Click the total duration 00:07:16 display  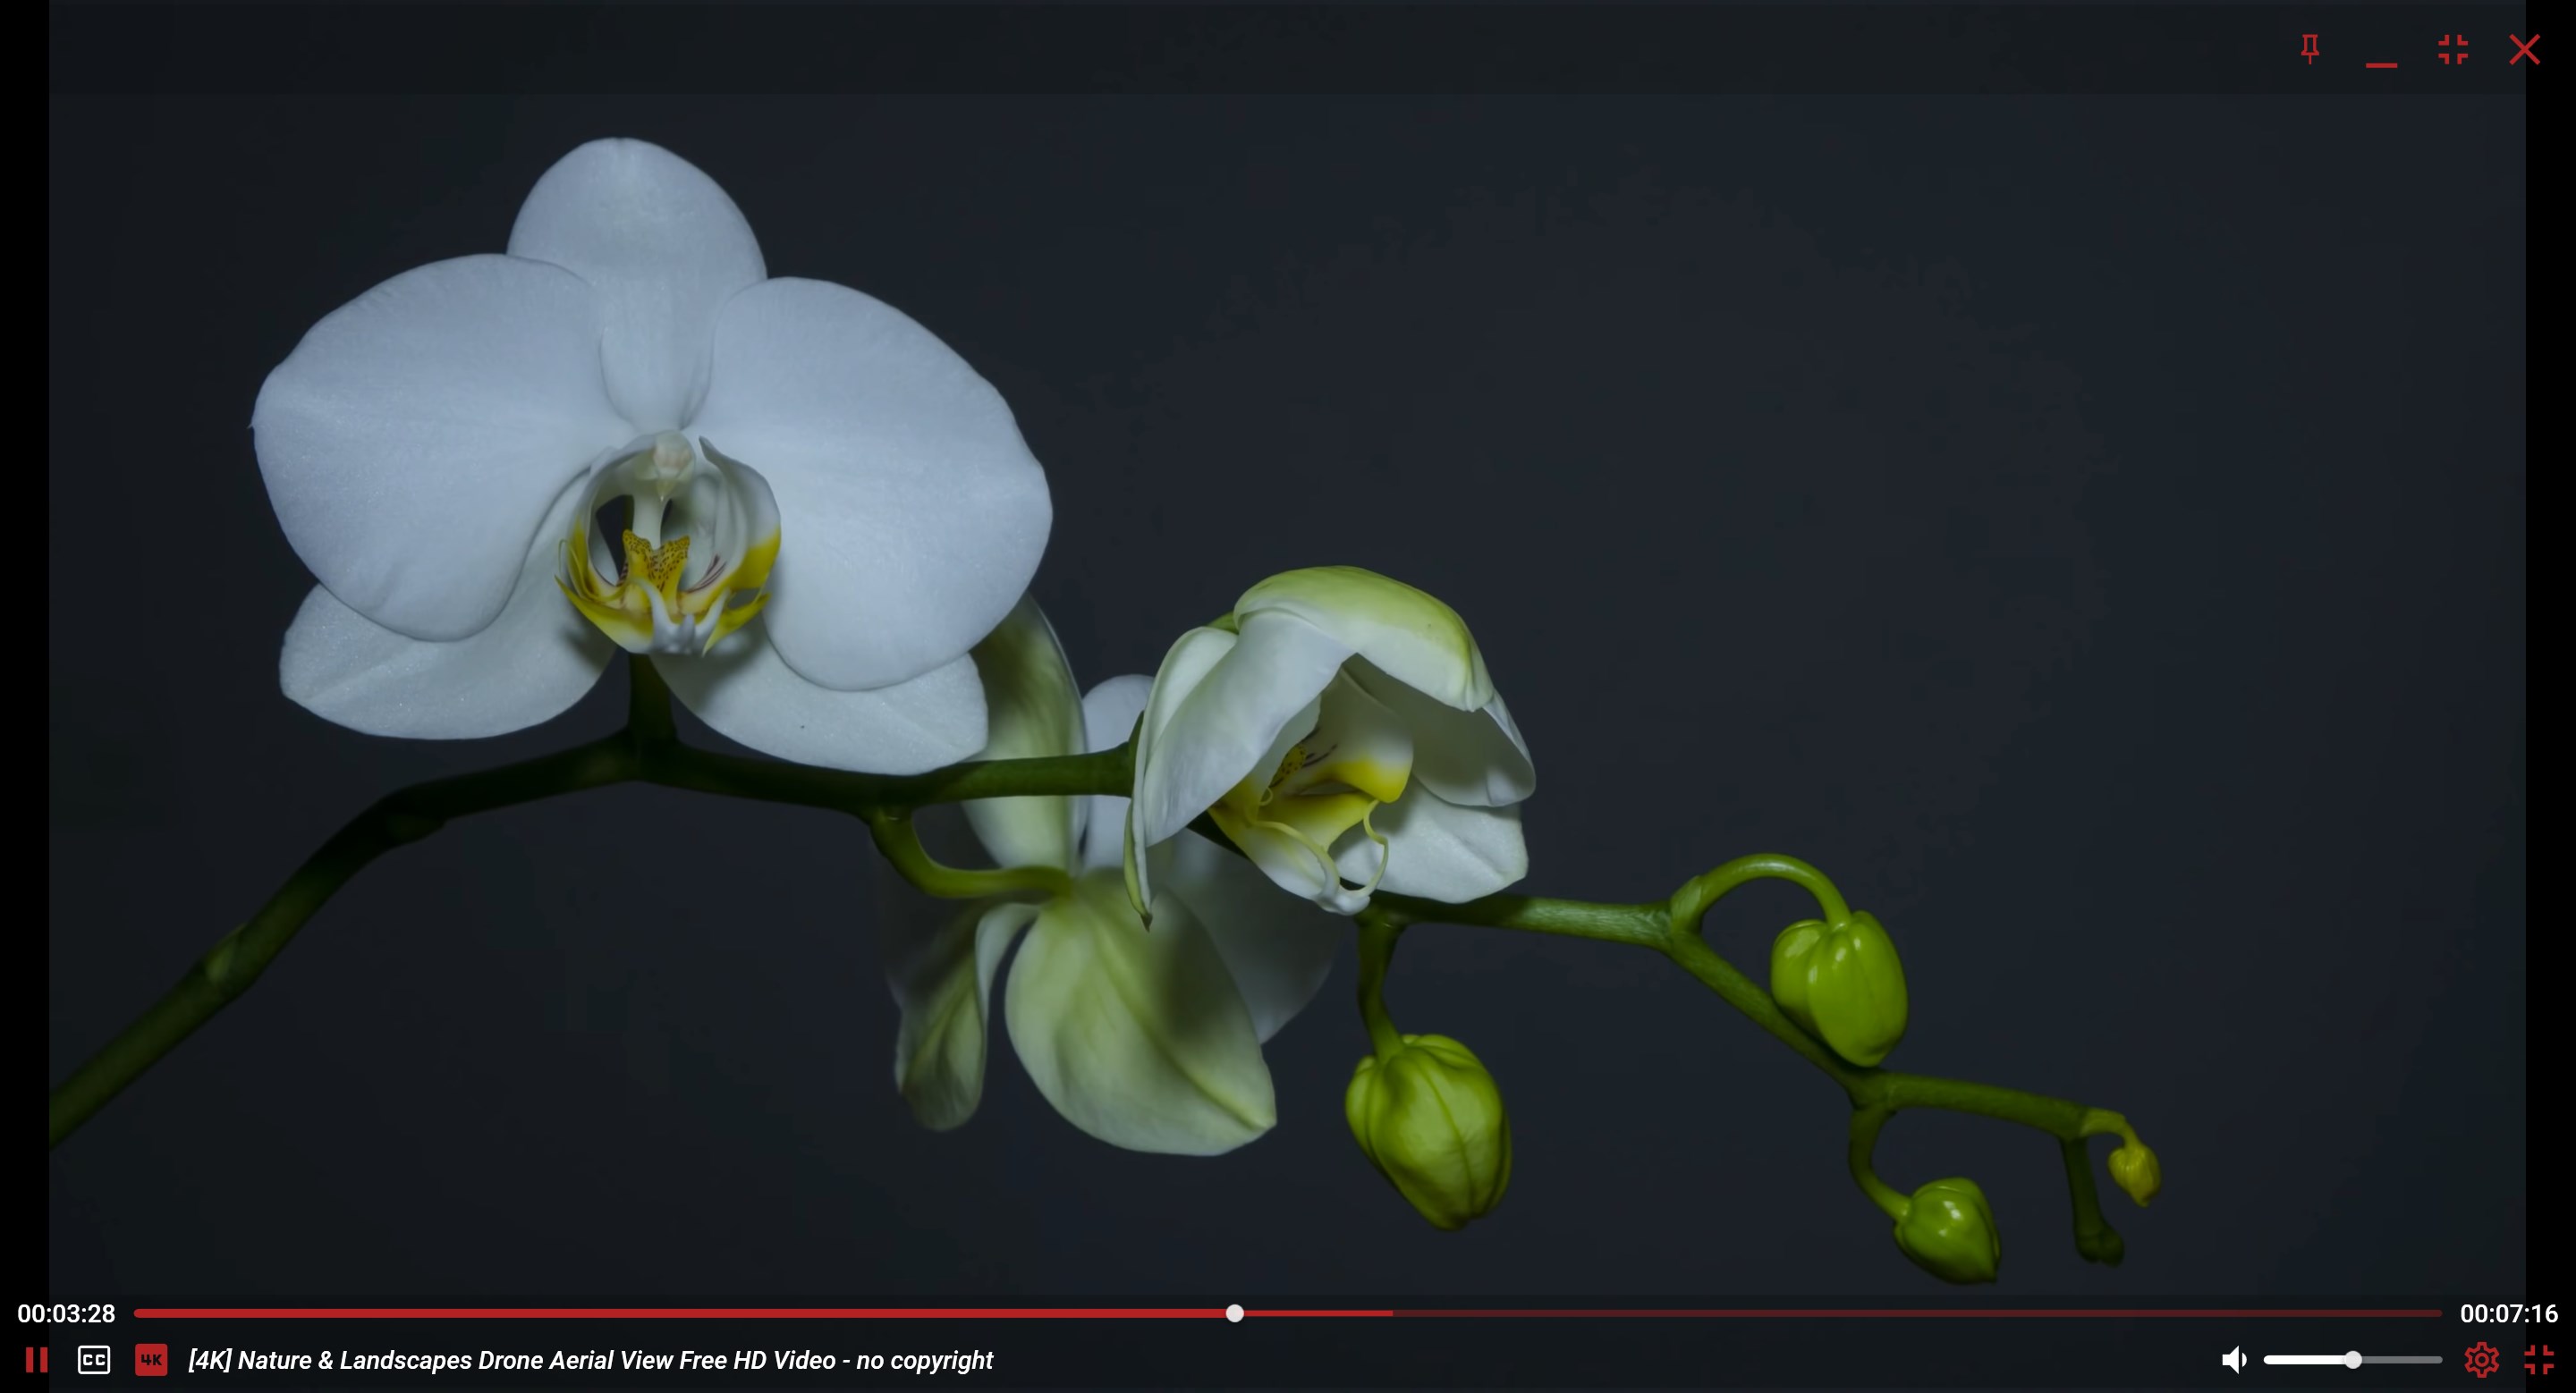tap(2507, 1313)
